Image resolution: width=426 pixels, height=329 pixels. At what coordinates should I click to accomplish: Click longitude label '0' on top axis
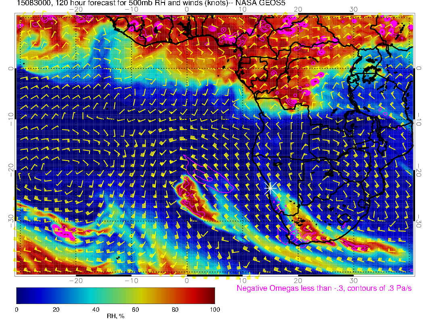coord(187,10)
